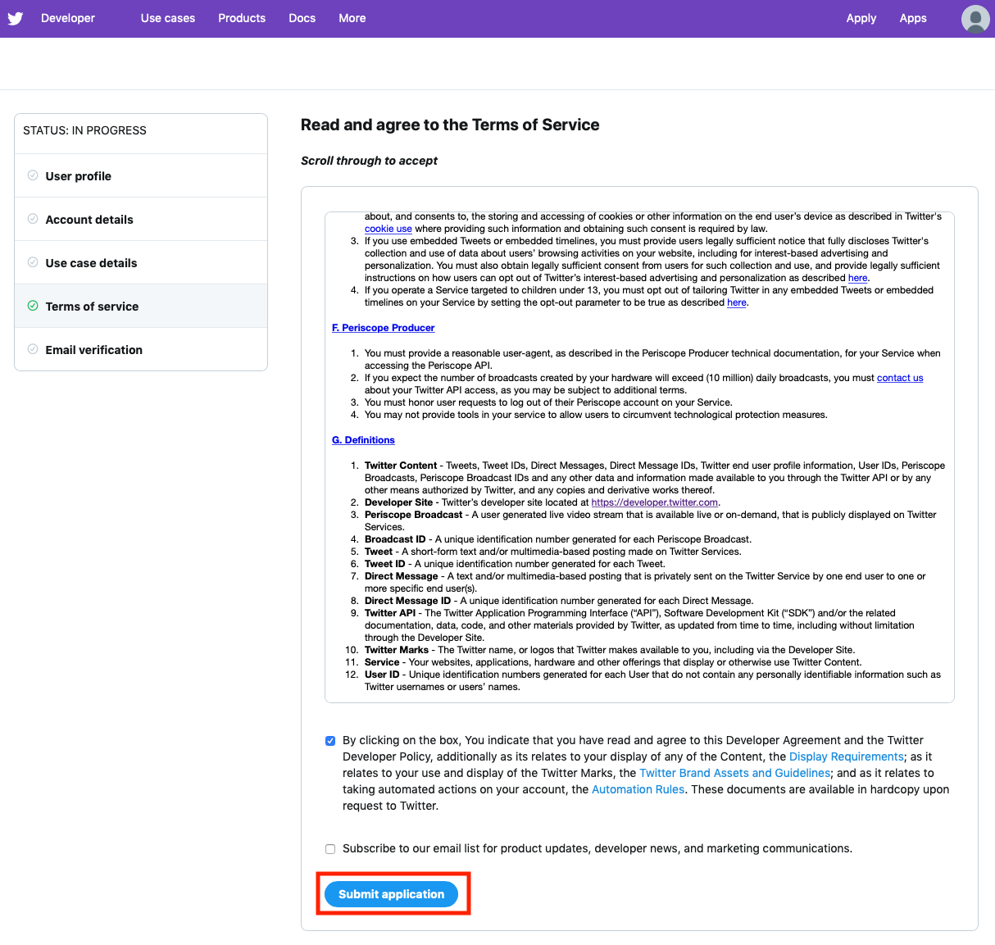Go to Apps in the header
This screenshot has height=945, width=995.
[913, 18]
